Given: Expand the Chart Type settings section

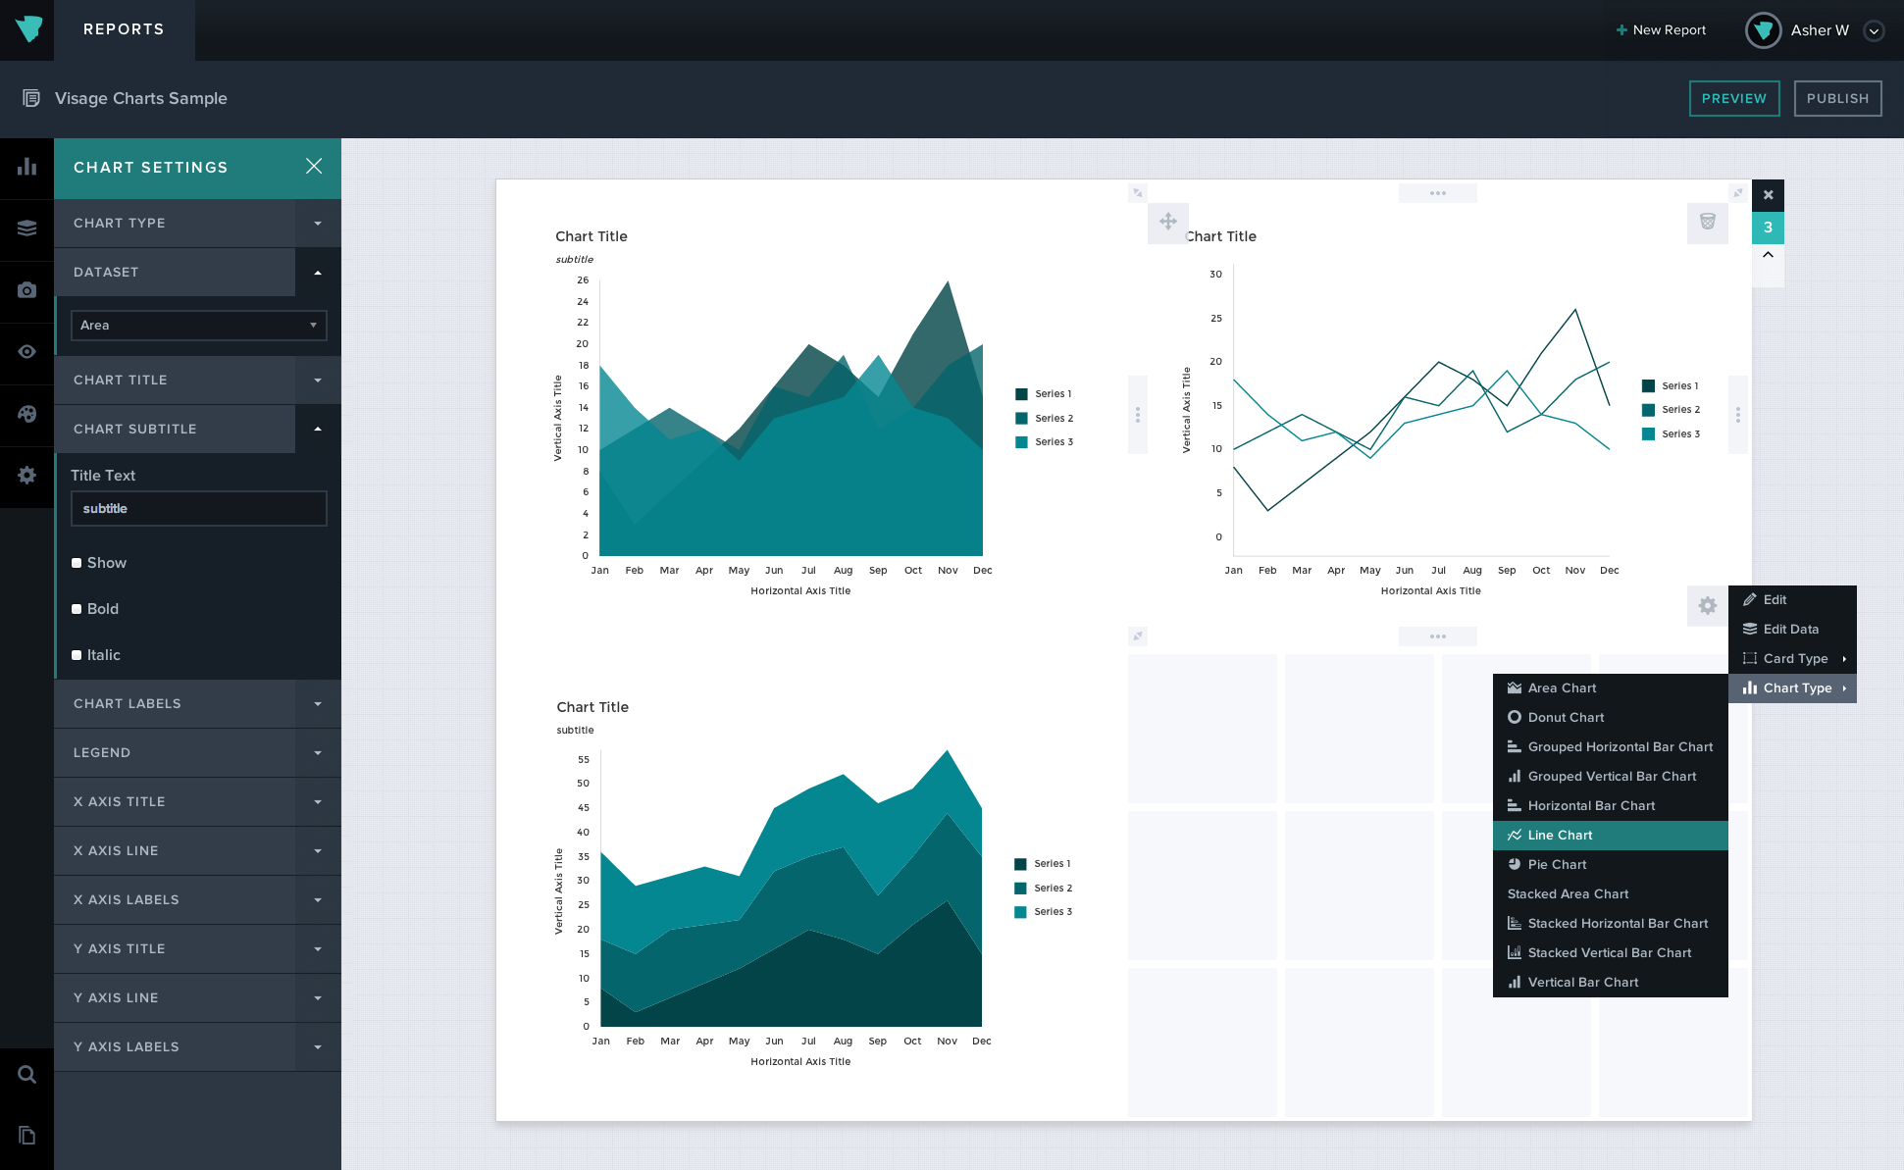Looking at the screenshot, I should (x=197, y=224).
